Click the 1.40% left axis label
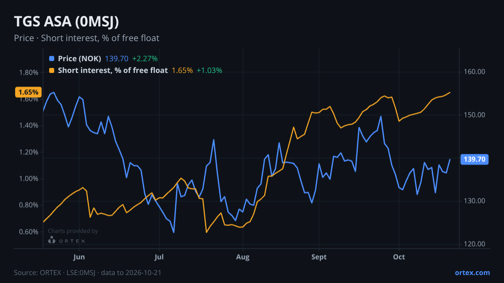The height and width of the screenshot is (283, 504). click(29, 126)
